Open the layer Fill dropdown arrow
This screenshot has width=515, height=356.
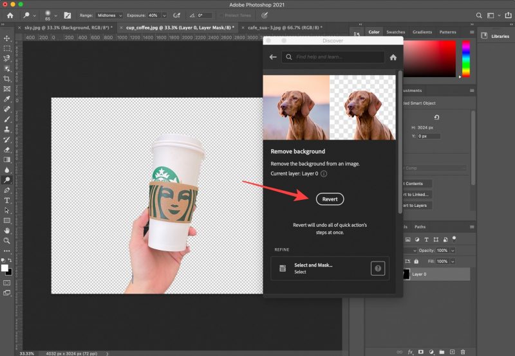point(453,262)
